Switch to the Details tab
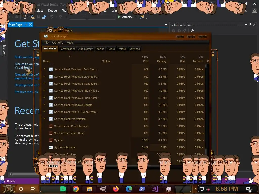259x194 pixels. pos(122,49)
